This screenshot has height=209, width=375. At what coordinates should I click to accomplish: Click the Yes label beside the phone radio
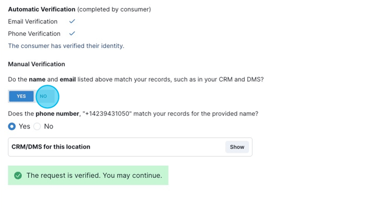pos(25,126)
